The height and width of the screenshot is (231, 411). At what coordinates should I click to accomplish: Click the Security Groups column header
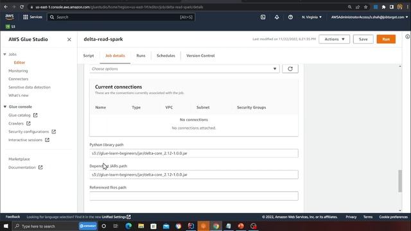pos(251,107)
